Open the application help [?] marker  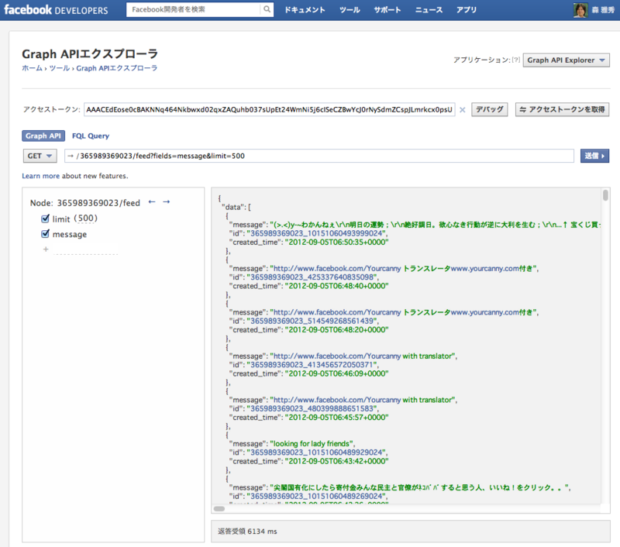point(516,60)
